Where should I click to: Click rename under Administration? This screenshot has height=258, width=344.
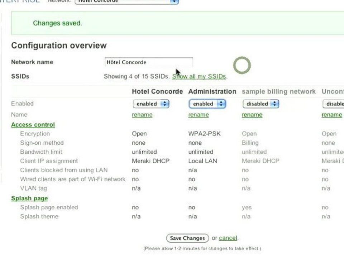tap(199, 115)
